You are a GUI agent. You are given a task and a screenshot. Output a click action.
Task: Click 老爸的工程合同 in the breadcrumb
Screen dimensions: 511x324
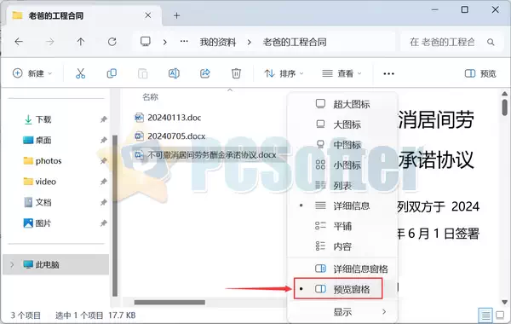(295, 42)
